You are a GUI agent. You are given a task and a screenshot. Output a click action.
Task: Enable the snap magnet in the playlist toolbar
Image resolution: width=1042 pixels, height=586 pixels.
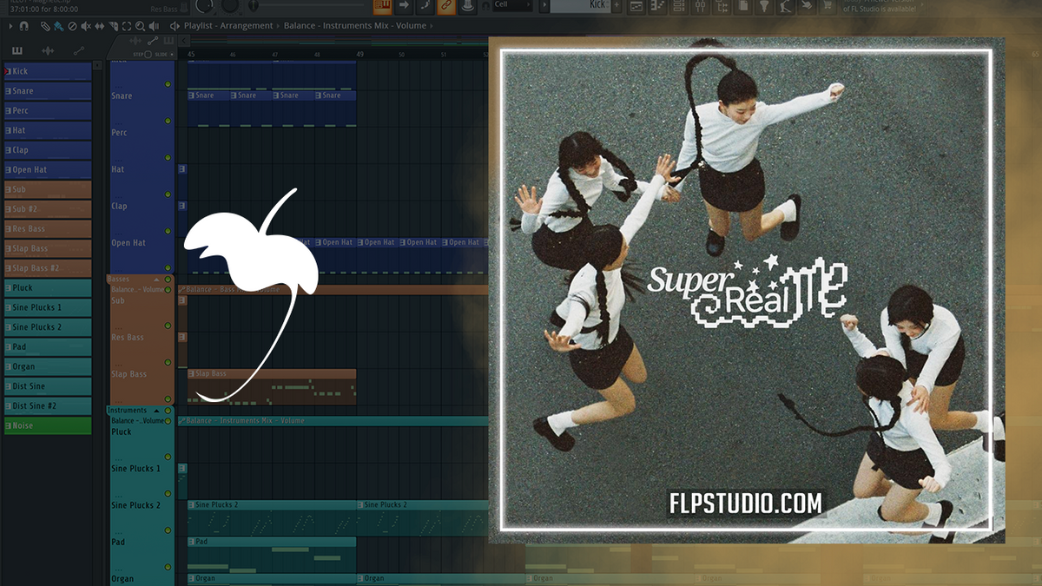tap(23, 26)
